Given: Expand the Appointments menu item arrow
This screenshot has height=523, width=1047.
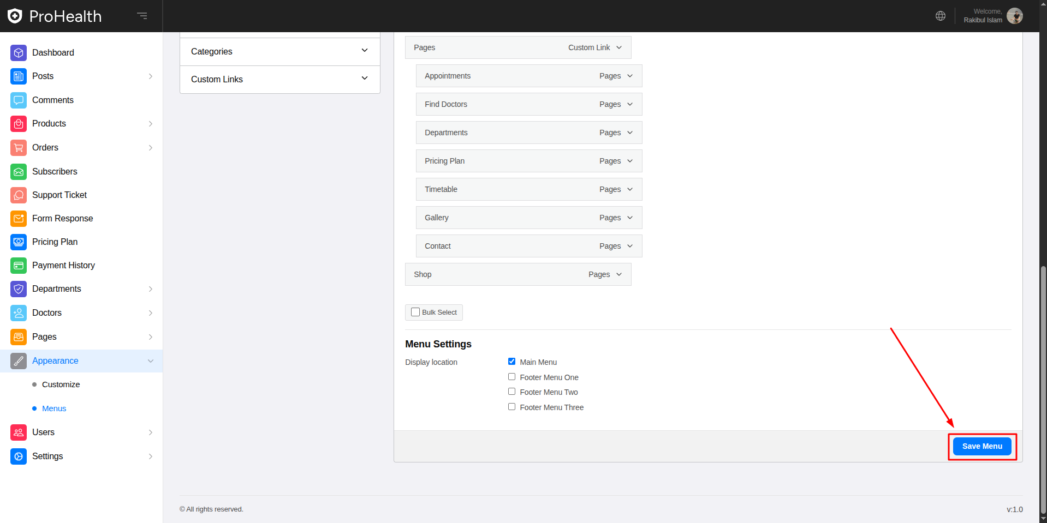Looking at the screenshot, I should click(x=630, y=76).
